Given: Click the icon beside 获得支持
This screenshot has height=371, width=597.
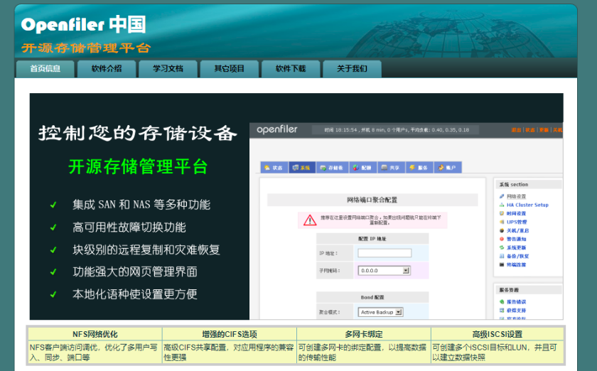Looking at the screenshot, I should [502, 311].
